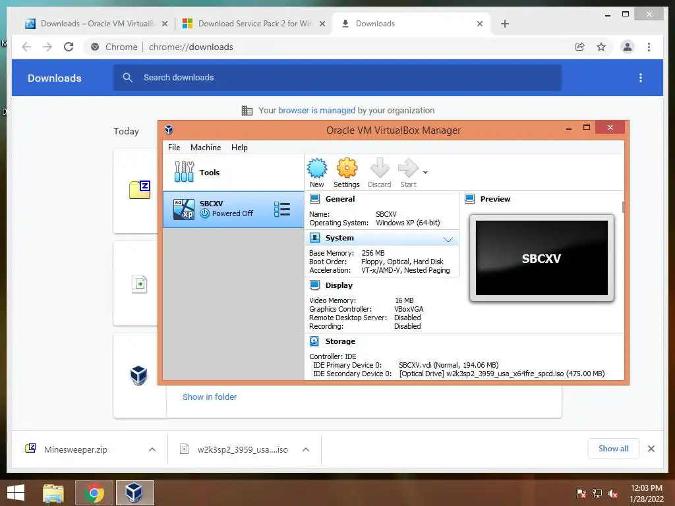Screen dimensions: 675x506
Task: Switch to Download Service Pack 2 tab
Action: 254,24
